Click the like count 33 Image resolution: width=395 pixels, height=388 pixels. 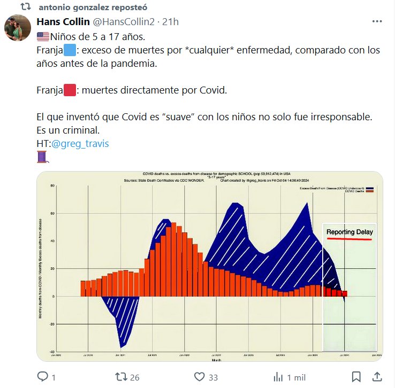click(x=214, y=377)
